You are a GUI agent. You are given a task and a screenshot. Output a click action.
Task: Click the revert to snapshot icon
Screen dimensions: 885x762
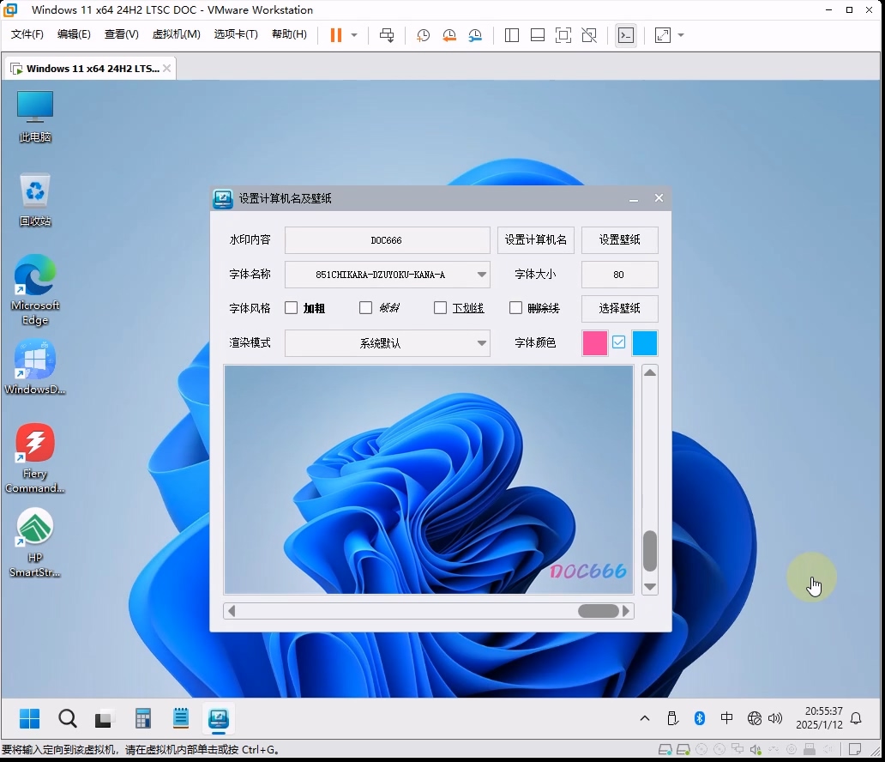pos(449,35)
